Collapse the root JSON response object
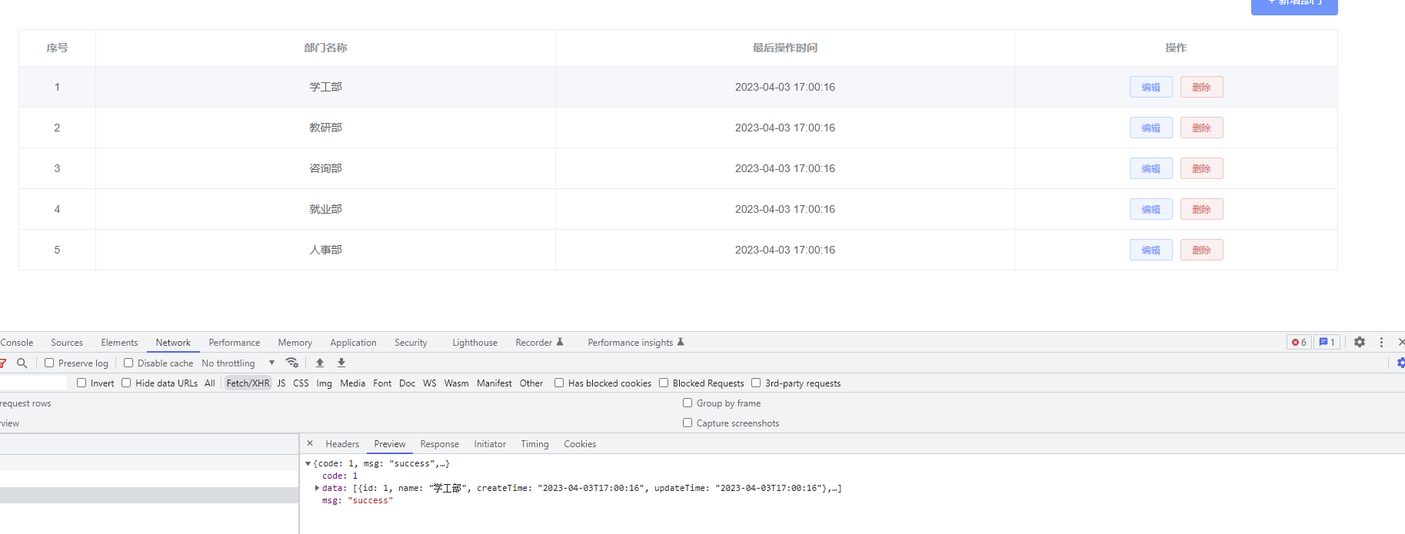 pyautogui.click(x=308, y=463)
